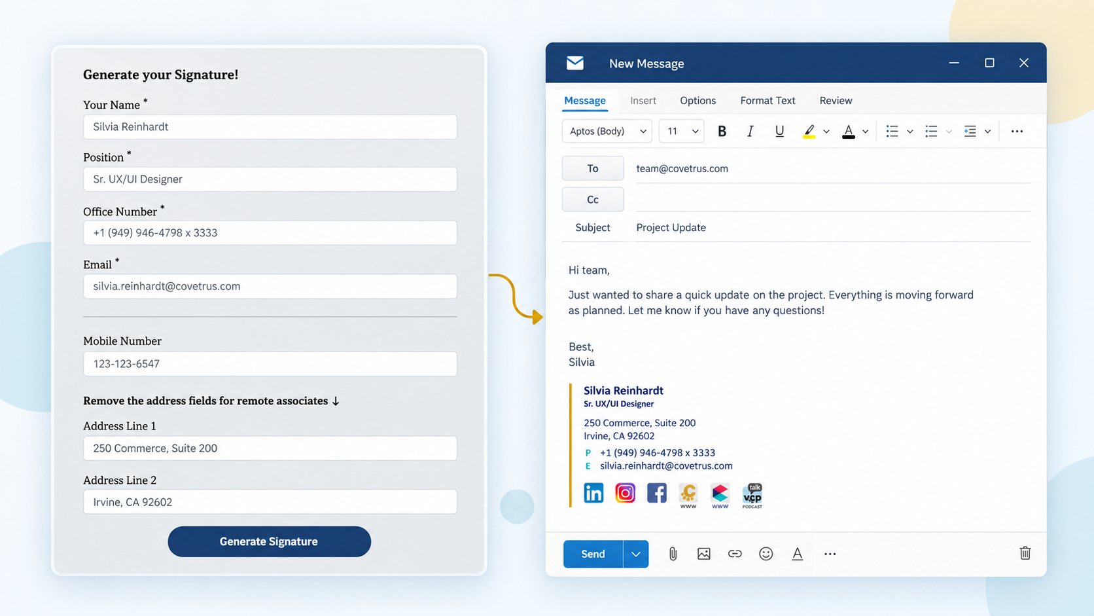Open the Facebook icon in the signature
Viewport: 1094px width, 616px height.
(656, 493)
